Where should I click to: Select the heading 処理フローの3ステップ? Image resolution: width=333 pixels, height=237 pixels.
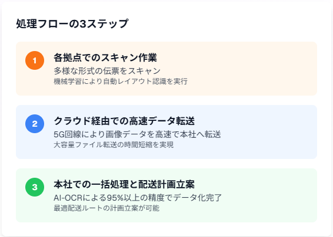72,23
